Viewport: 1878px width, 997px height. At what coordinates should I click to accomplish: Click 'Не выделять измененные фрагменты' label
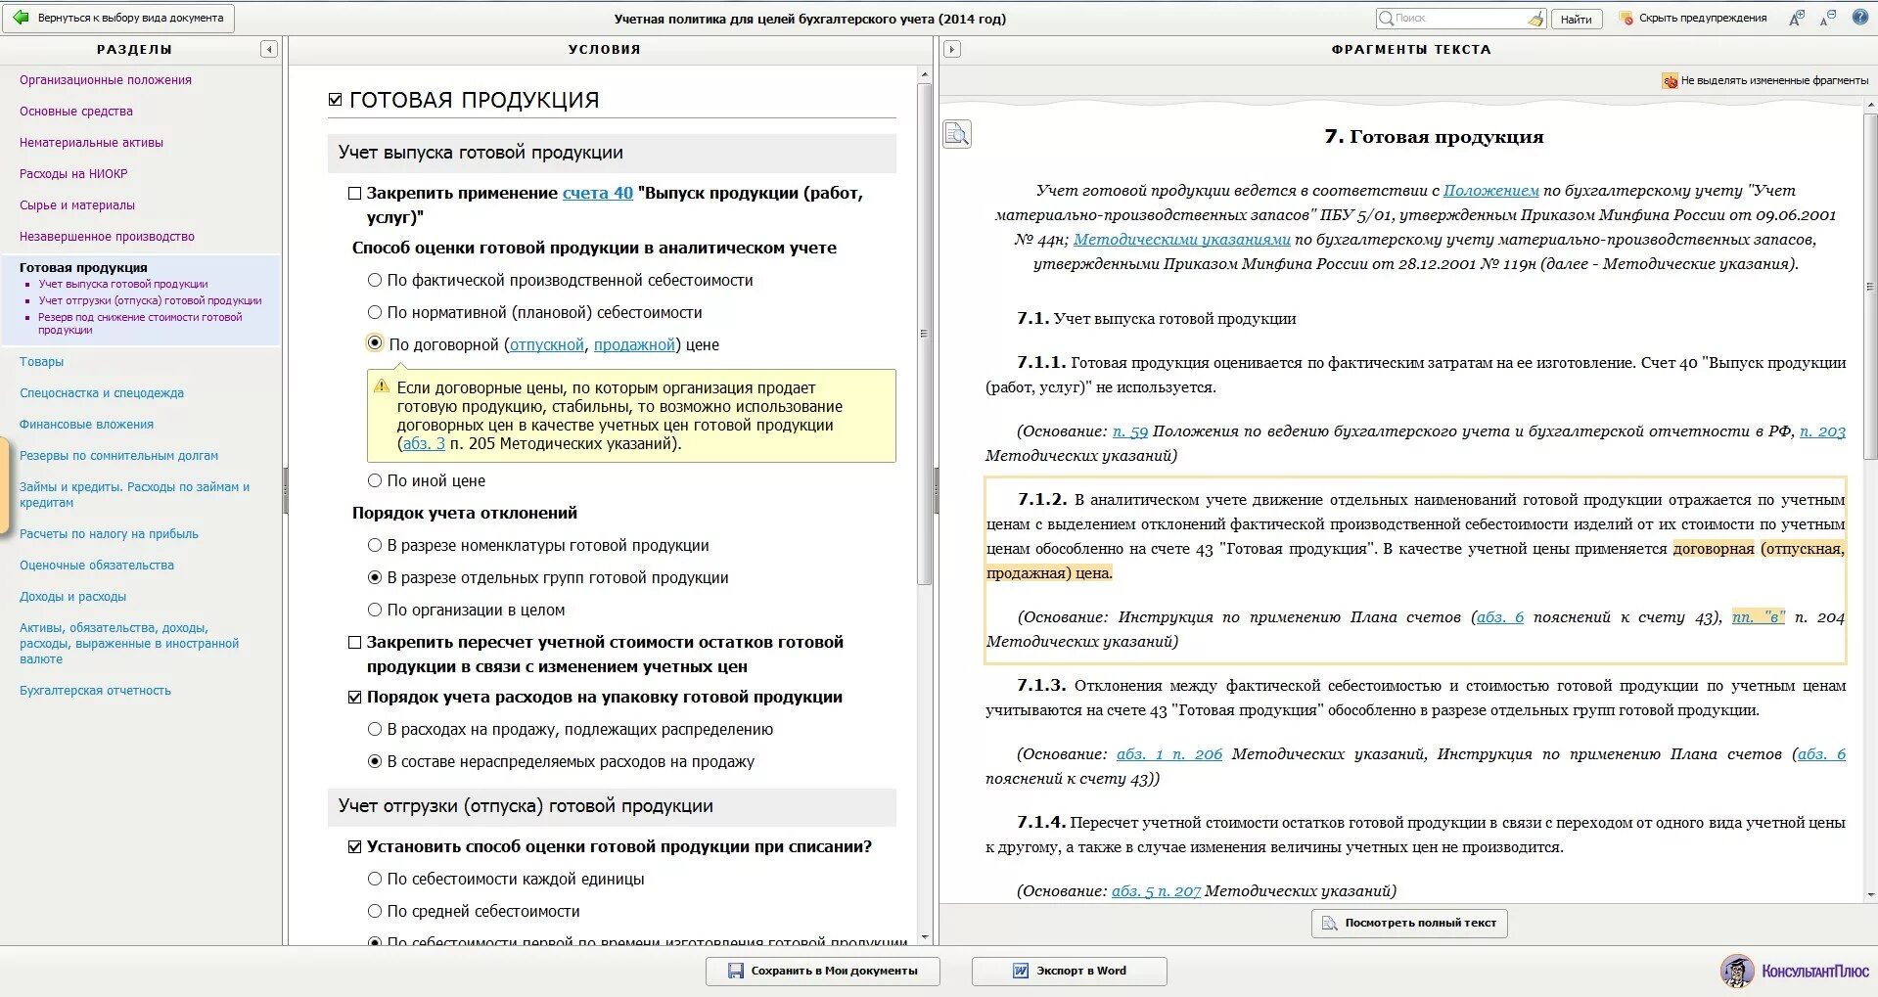[x=1774, y=80]
